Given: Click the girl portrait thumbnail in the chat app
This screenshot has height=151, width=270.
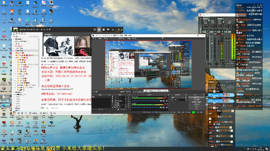Looking at the screenshot, I should click(82, 42).
